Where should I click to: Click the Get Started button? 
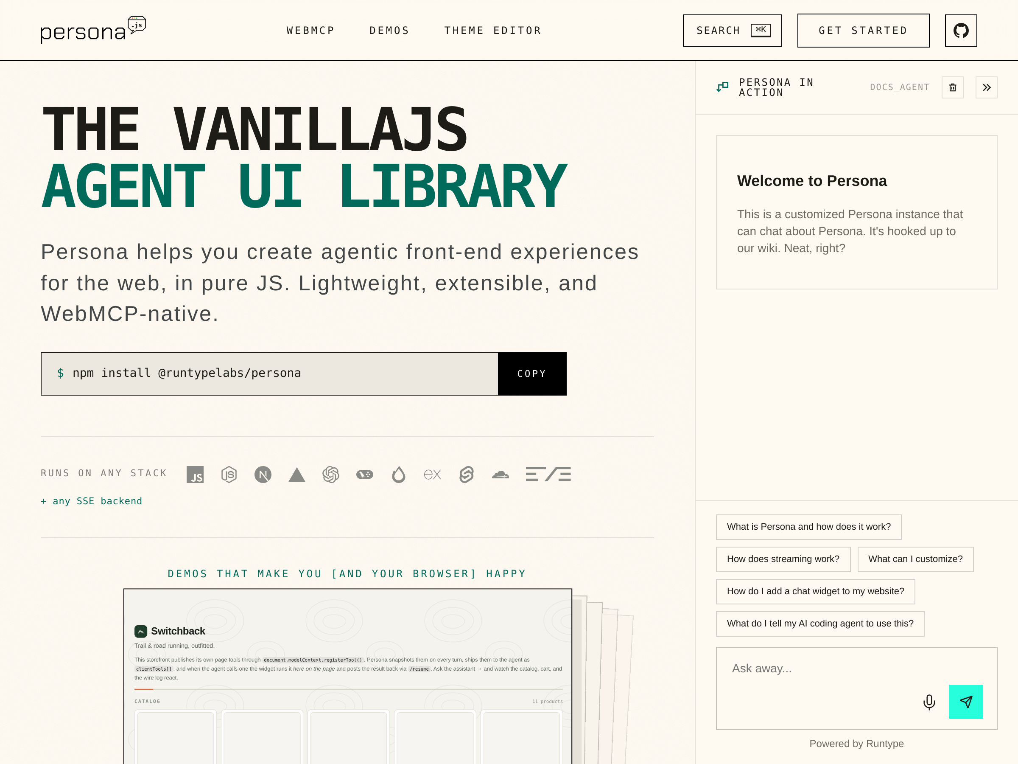863,31
